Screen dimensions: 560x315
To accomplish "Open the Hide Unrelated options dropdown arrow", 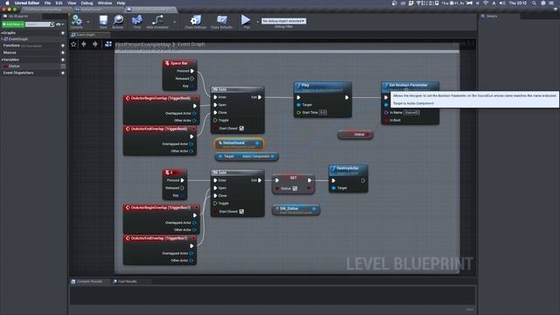I will pos(174,22).
